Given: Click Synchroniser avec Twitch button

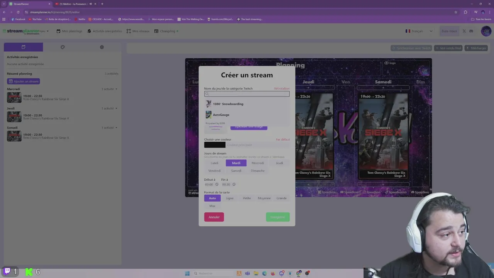Looking at the screenshot, I should tap(411, 48).
